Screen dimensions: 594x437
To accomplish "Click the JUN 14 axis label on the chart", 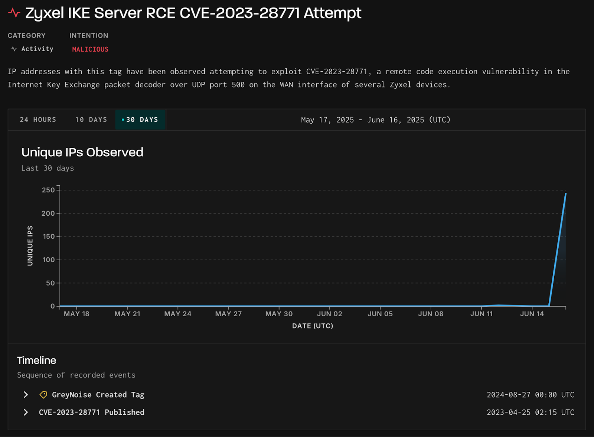I will (x=532, y=314).
